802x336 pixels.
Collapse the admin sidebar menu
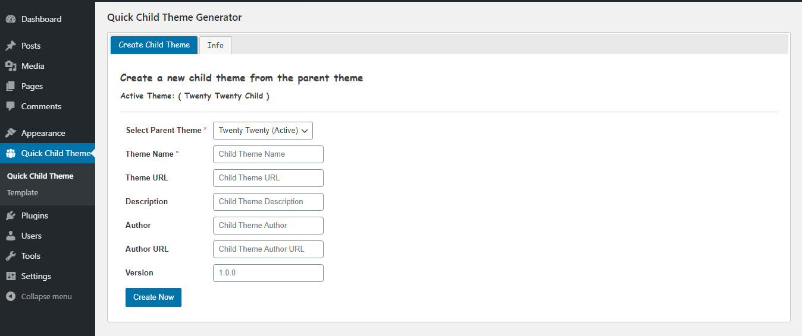click(x=39, y=296)
